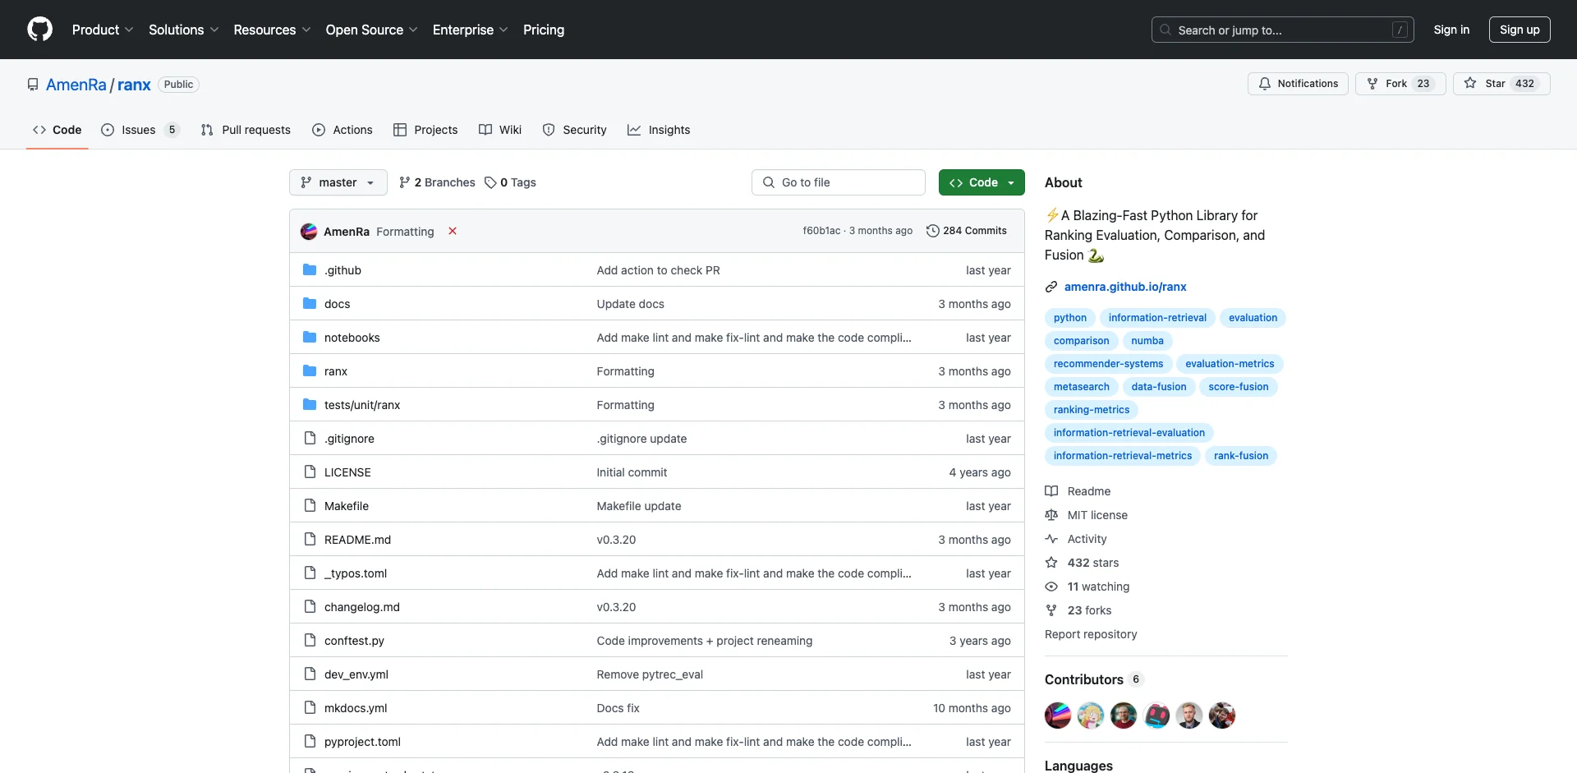Open the AmenRa owner link in title
Screen dimensions: 1577x773
coord(76,85)
